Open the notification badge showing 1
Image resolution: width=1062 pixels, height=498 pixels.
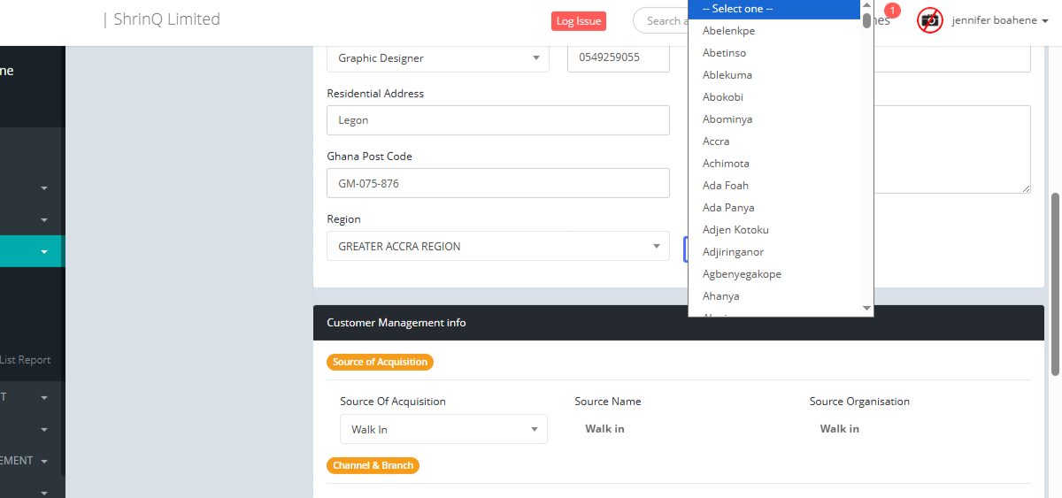(892, 11)
